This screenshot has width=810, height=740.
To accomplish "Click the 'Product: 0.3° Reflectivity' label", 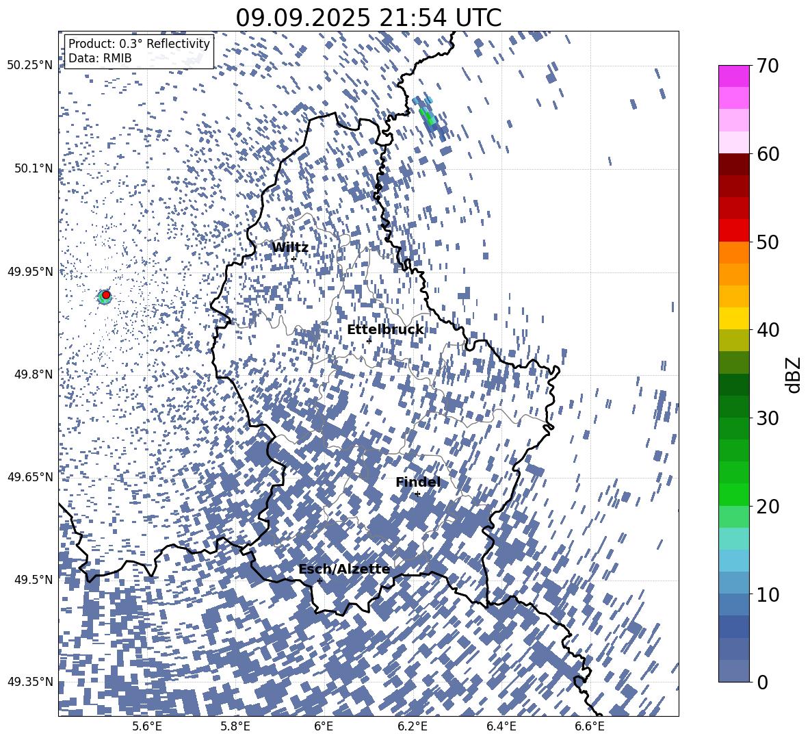I will [x=139, y=44].
